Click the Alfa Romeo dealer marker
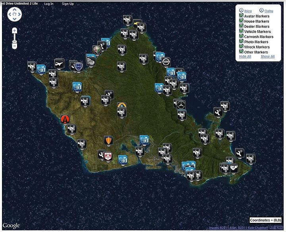 97,50
